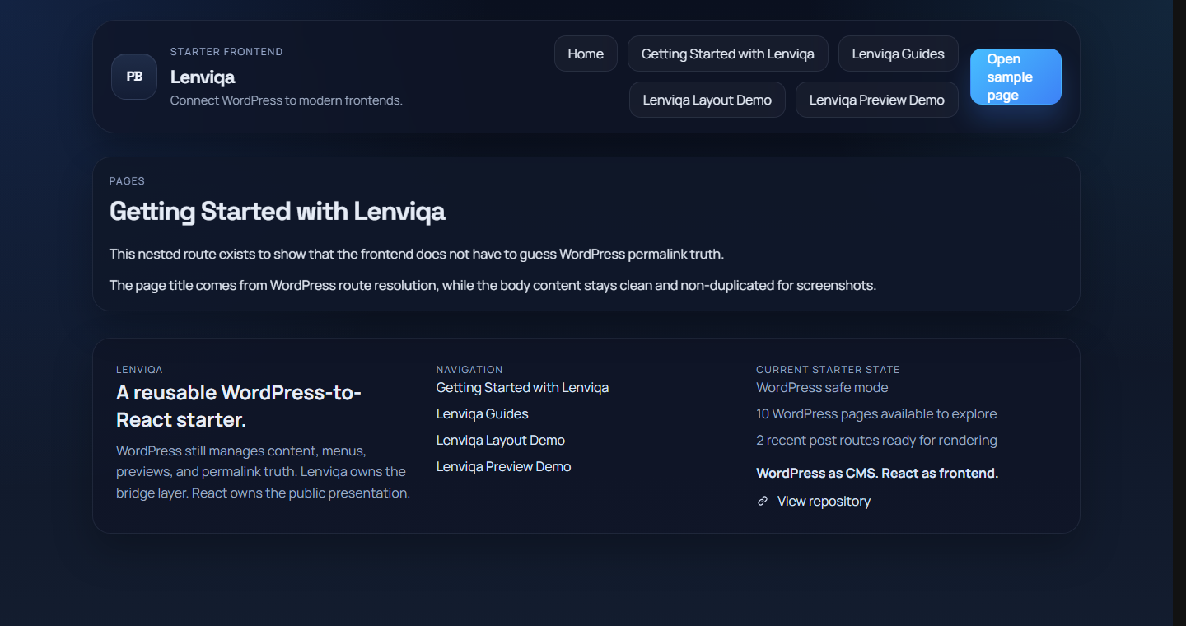The height and width of the screenshot is (626, 1186).
Task: Click the STARTER FRONTEND label
Action: (226, 52)
